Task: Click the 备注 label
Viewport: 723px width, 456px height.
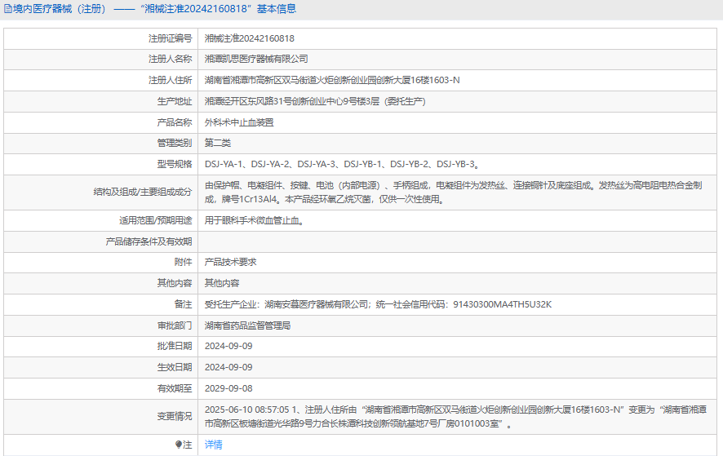Action: click(x=183, y=304)
